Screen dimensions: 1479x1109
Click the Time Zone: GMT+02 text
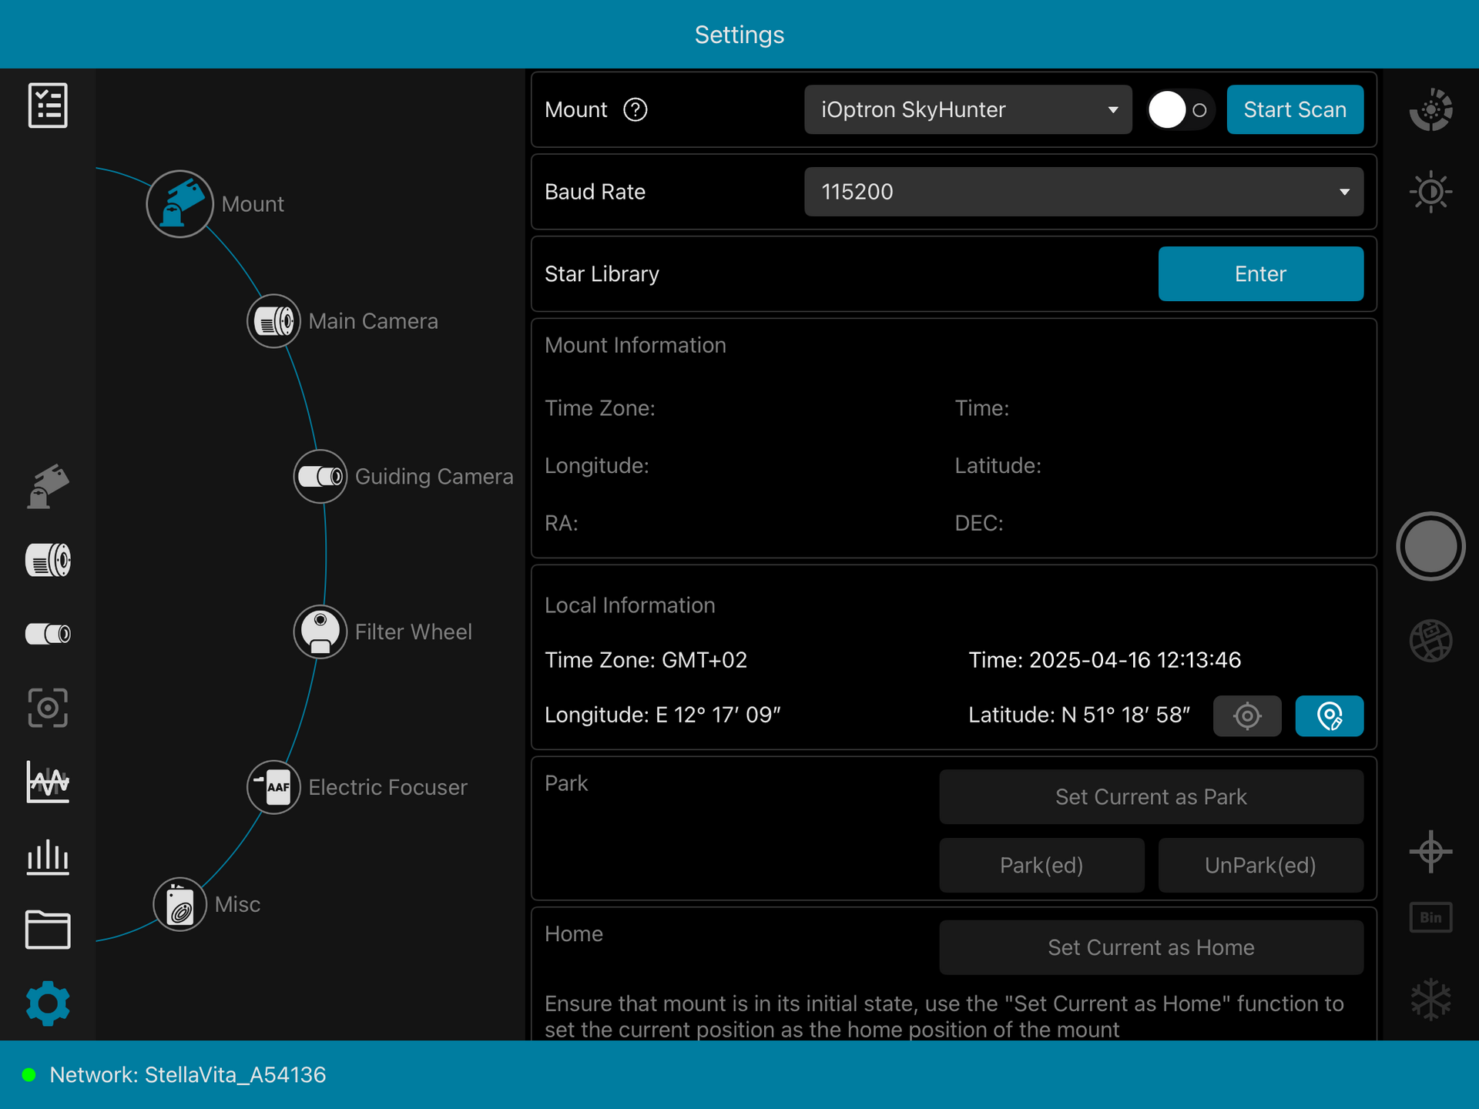(646, 660)
